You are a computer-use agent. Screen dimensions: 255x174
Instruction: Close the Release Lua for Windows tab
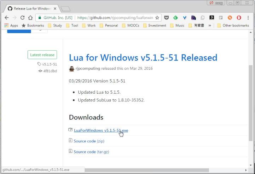(x=55, y=8)
